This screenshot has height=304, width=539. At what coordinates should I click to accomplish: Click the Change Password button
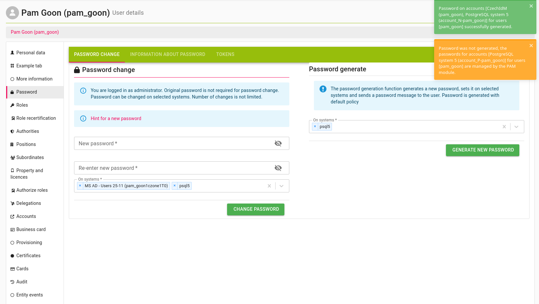click(256, 209)
